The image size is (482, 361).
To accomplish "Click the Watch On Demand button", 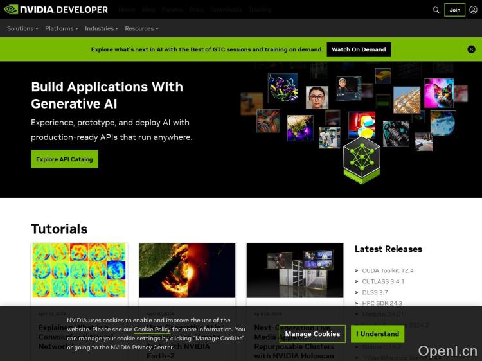I will [359, 49].
